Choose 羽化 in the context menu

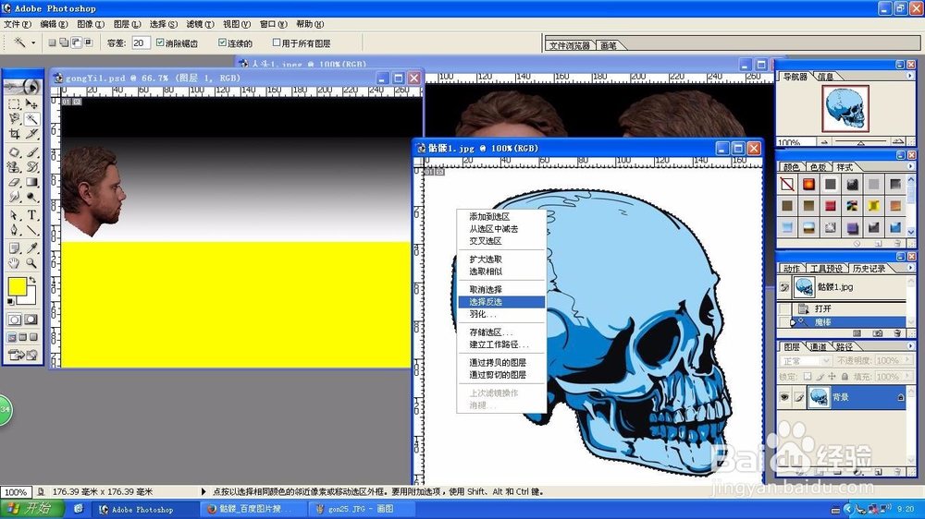[x=500, y=314]
